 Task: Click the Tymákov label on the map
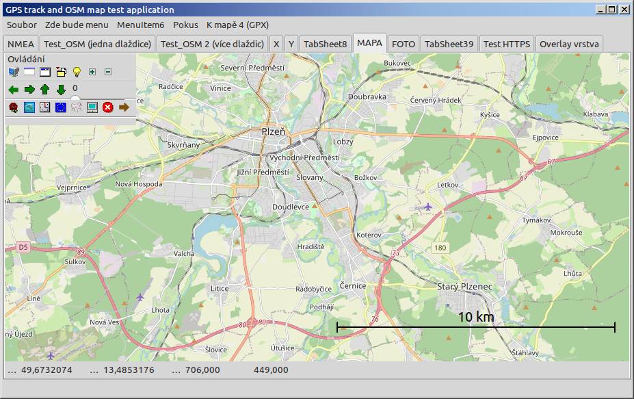[x=536, y=220]
